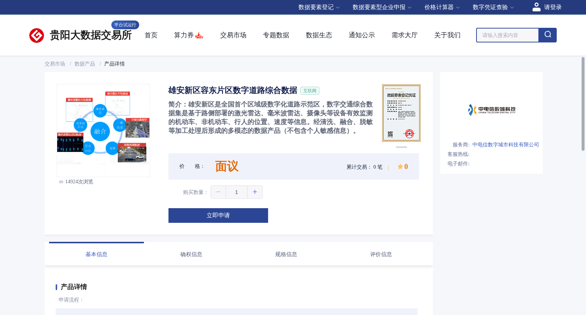Switch to the 规格信息 tab
This screenshot has height=315, width=586.
pyautogui.click(x=286, y=254)
